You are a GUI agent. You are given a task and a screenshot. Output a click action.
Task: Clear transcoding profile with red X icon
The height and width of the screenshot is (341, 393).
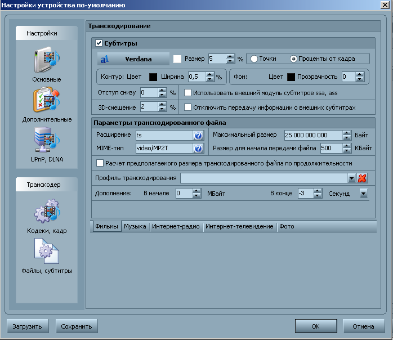tap(362, 178)
